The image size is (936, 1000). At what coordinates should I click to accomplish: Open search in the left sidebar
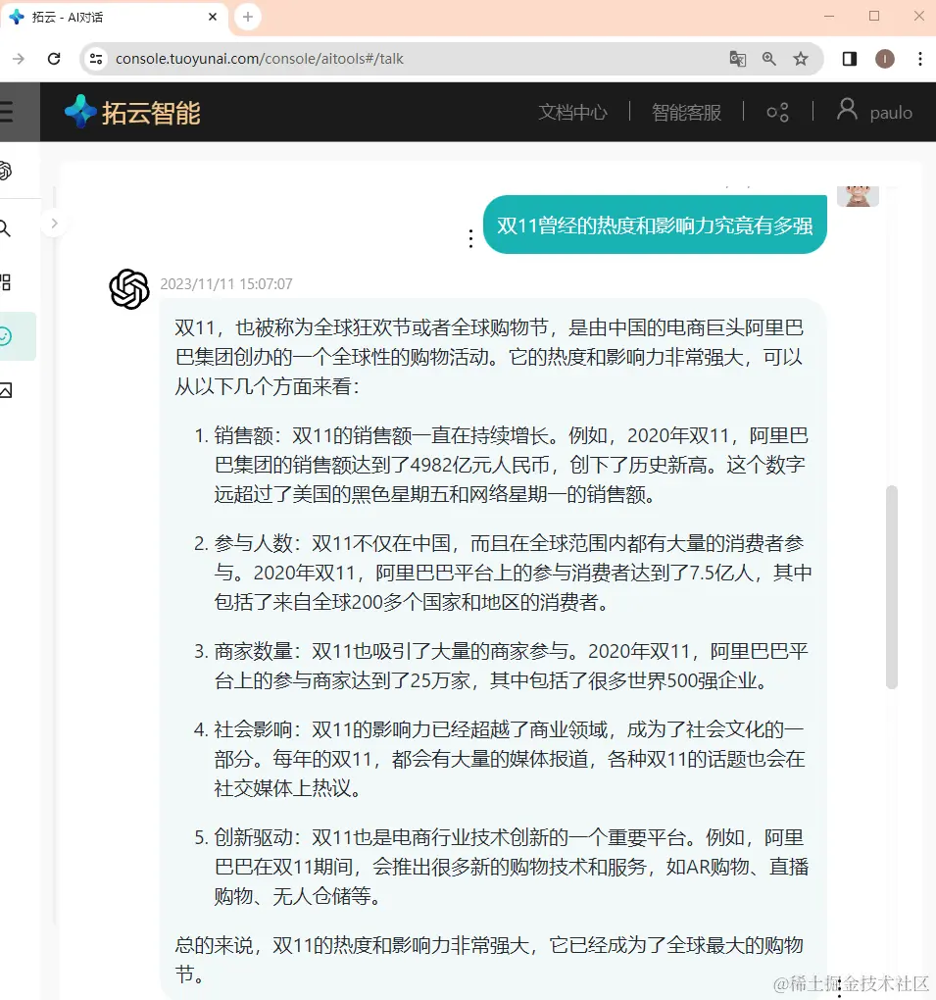pyautogui.click(x=6, y=227)
